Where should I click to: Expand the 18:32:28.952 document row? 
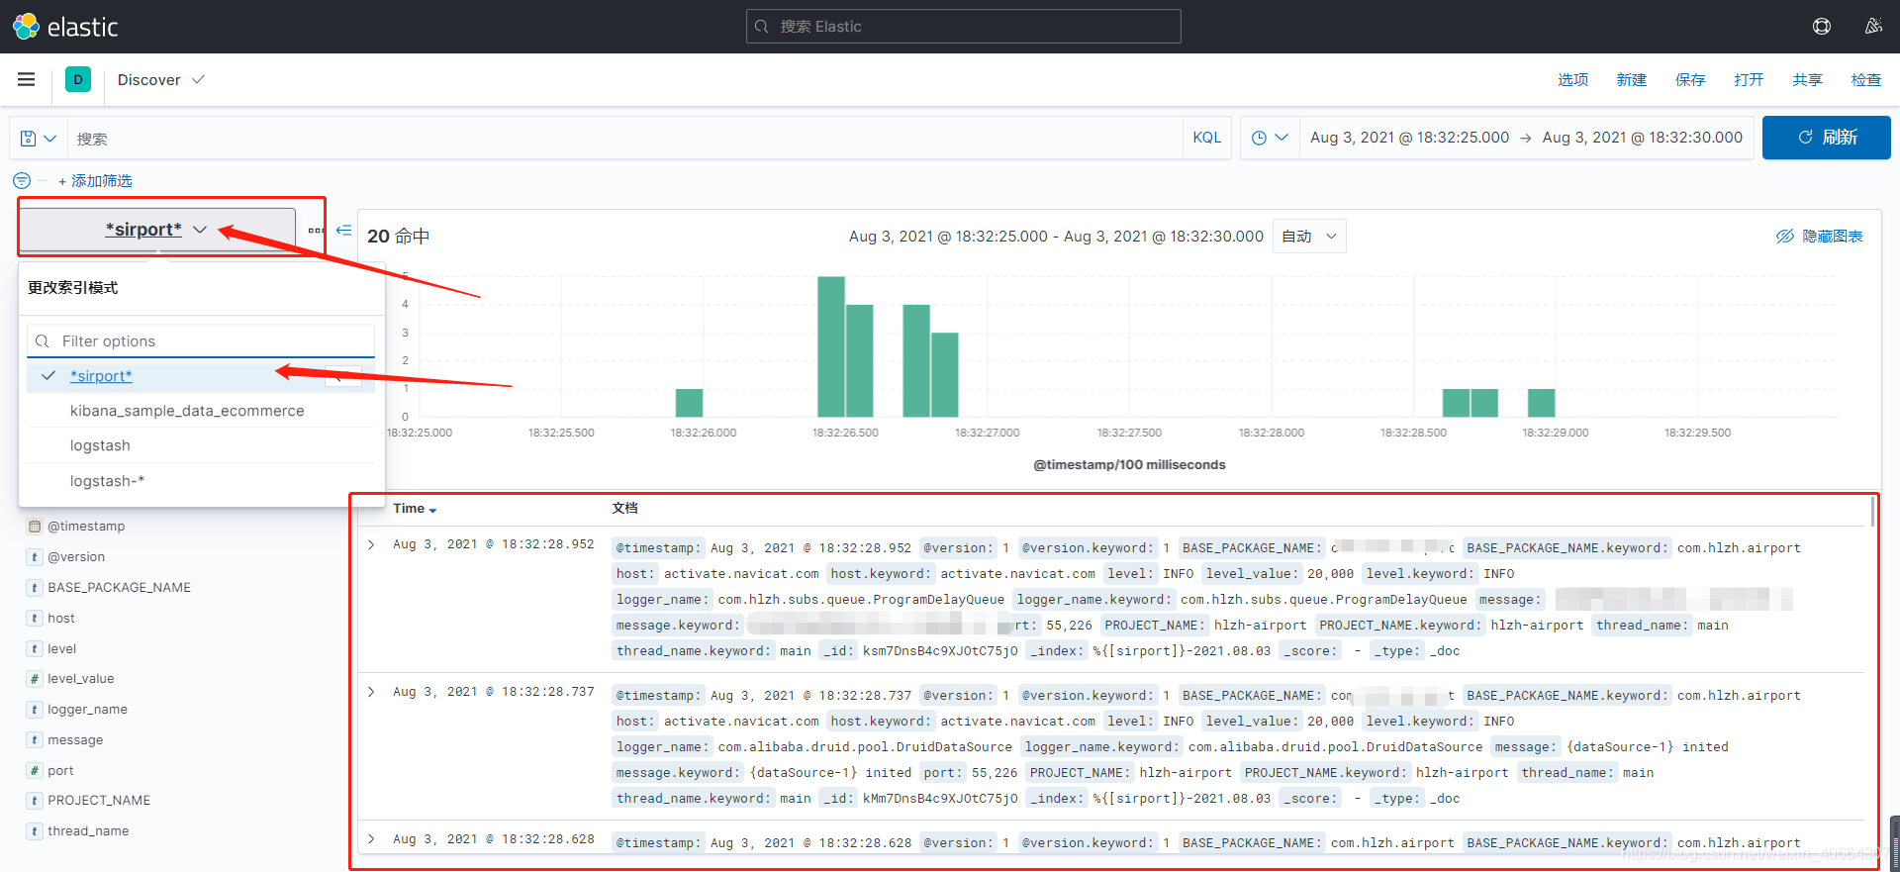coord(371,544)
